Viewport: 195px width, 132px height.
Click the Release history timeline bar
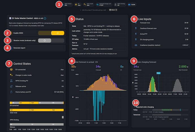tap(37, 124)
